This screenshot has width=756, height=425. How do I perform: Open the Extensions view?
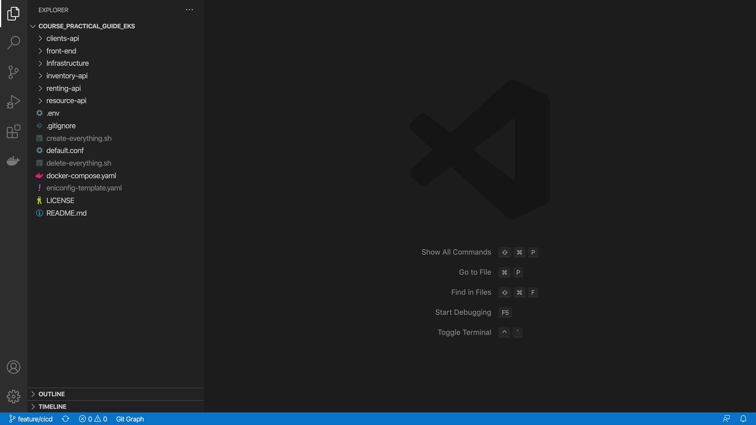click(13, 131)
